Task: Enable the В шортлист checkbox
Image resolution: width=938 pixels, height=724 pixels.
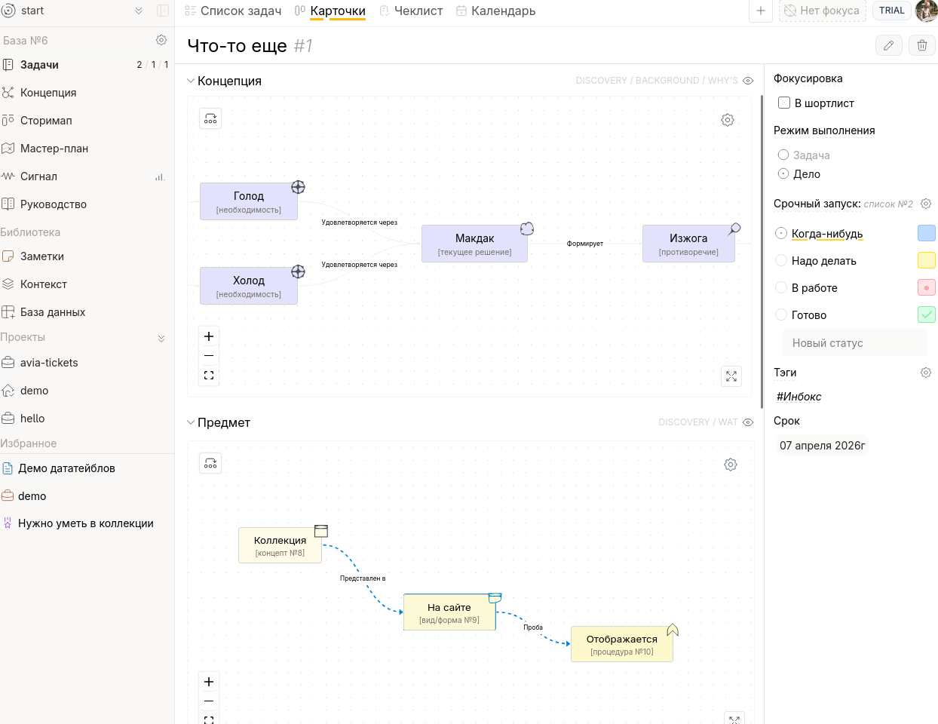Action: coord(784,103)
